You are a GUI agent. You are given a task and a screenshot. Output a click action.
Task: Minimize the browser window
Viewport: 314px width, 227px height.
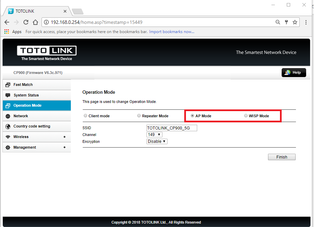tap(273, 5)
